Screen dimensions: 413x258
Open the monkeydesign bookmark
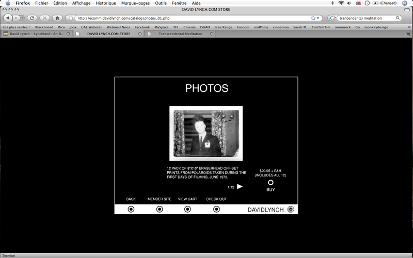376,27
